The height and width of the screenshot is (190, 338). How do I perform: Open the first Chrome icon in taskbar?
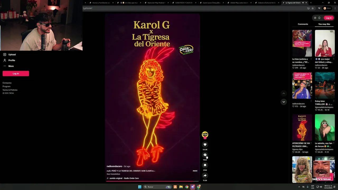click(x=187, y=187)
